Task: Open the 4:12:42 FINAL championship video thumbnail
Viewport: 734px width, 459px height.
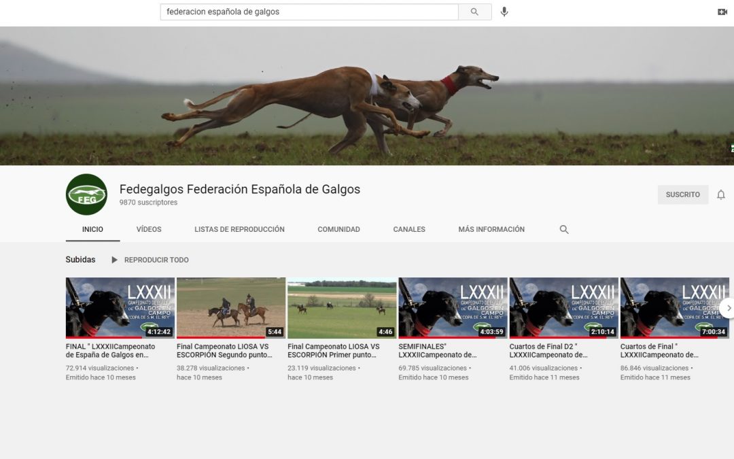Action: point(120,307)
